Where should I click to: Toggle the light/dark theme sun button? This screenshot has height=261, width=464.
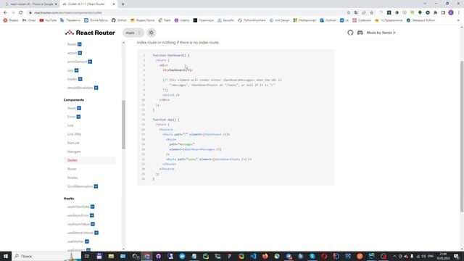click(151, 33)
